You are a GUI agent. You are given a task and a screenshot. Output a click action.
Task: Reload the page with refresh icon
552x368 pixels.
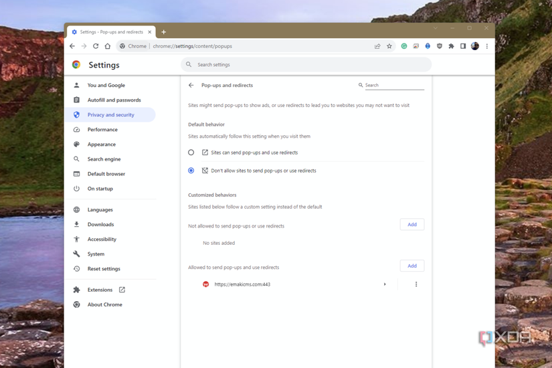click(96, 46)
